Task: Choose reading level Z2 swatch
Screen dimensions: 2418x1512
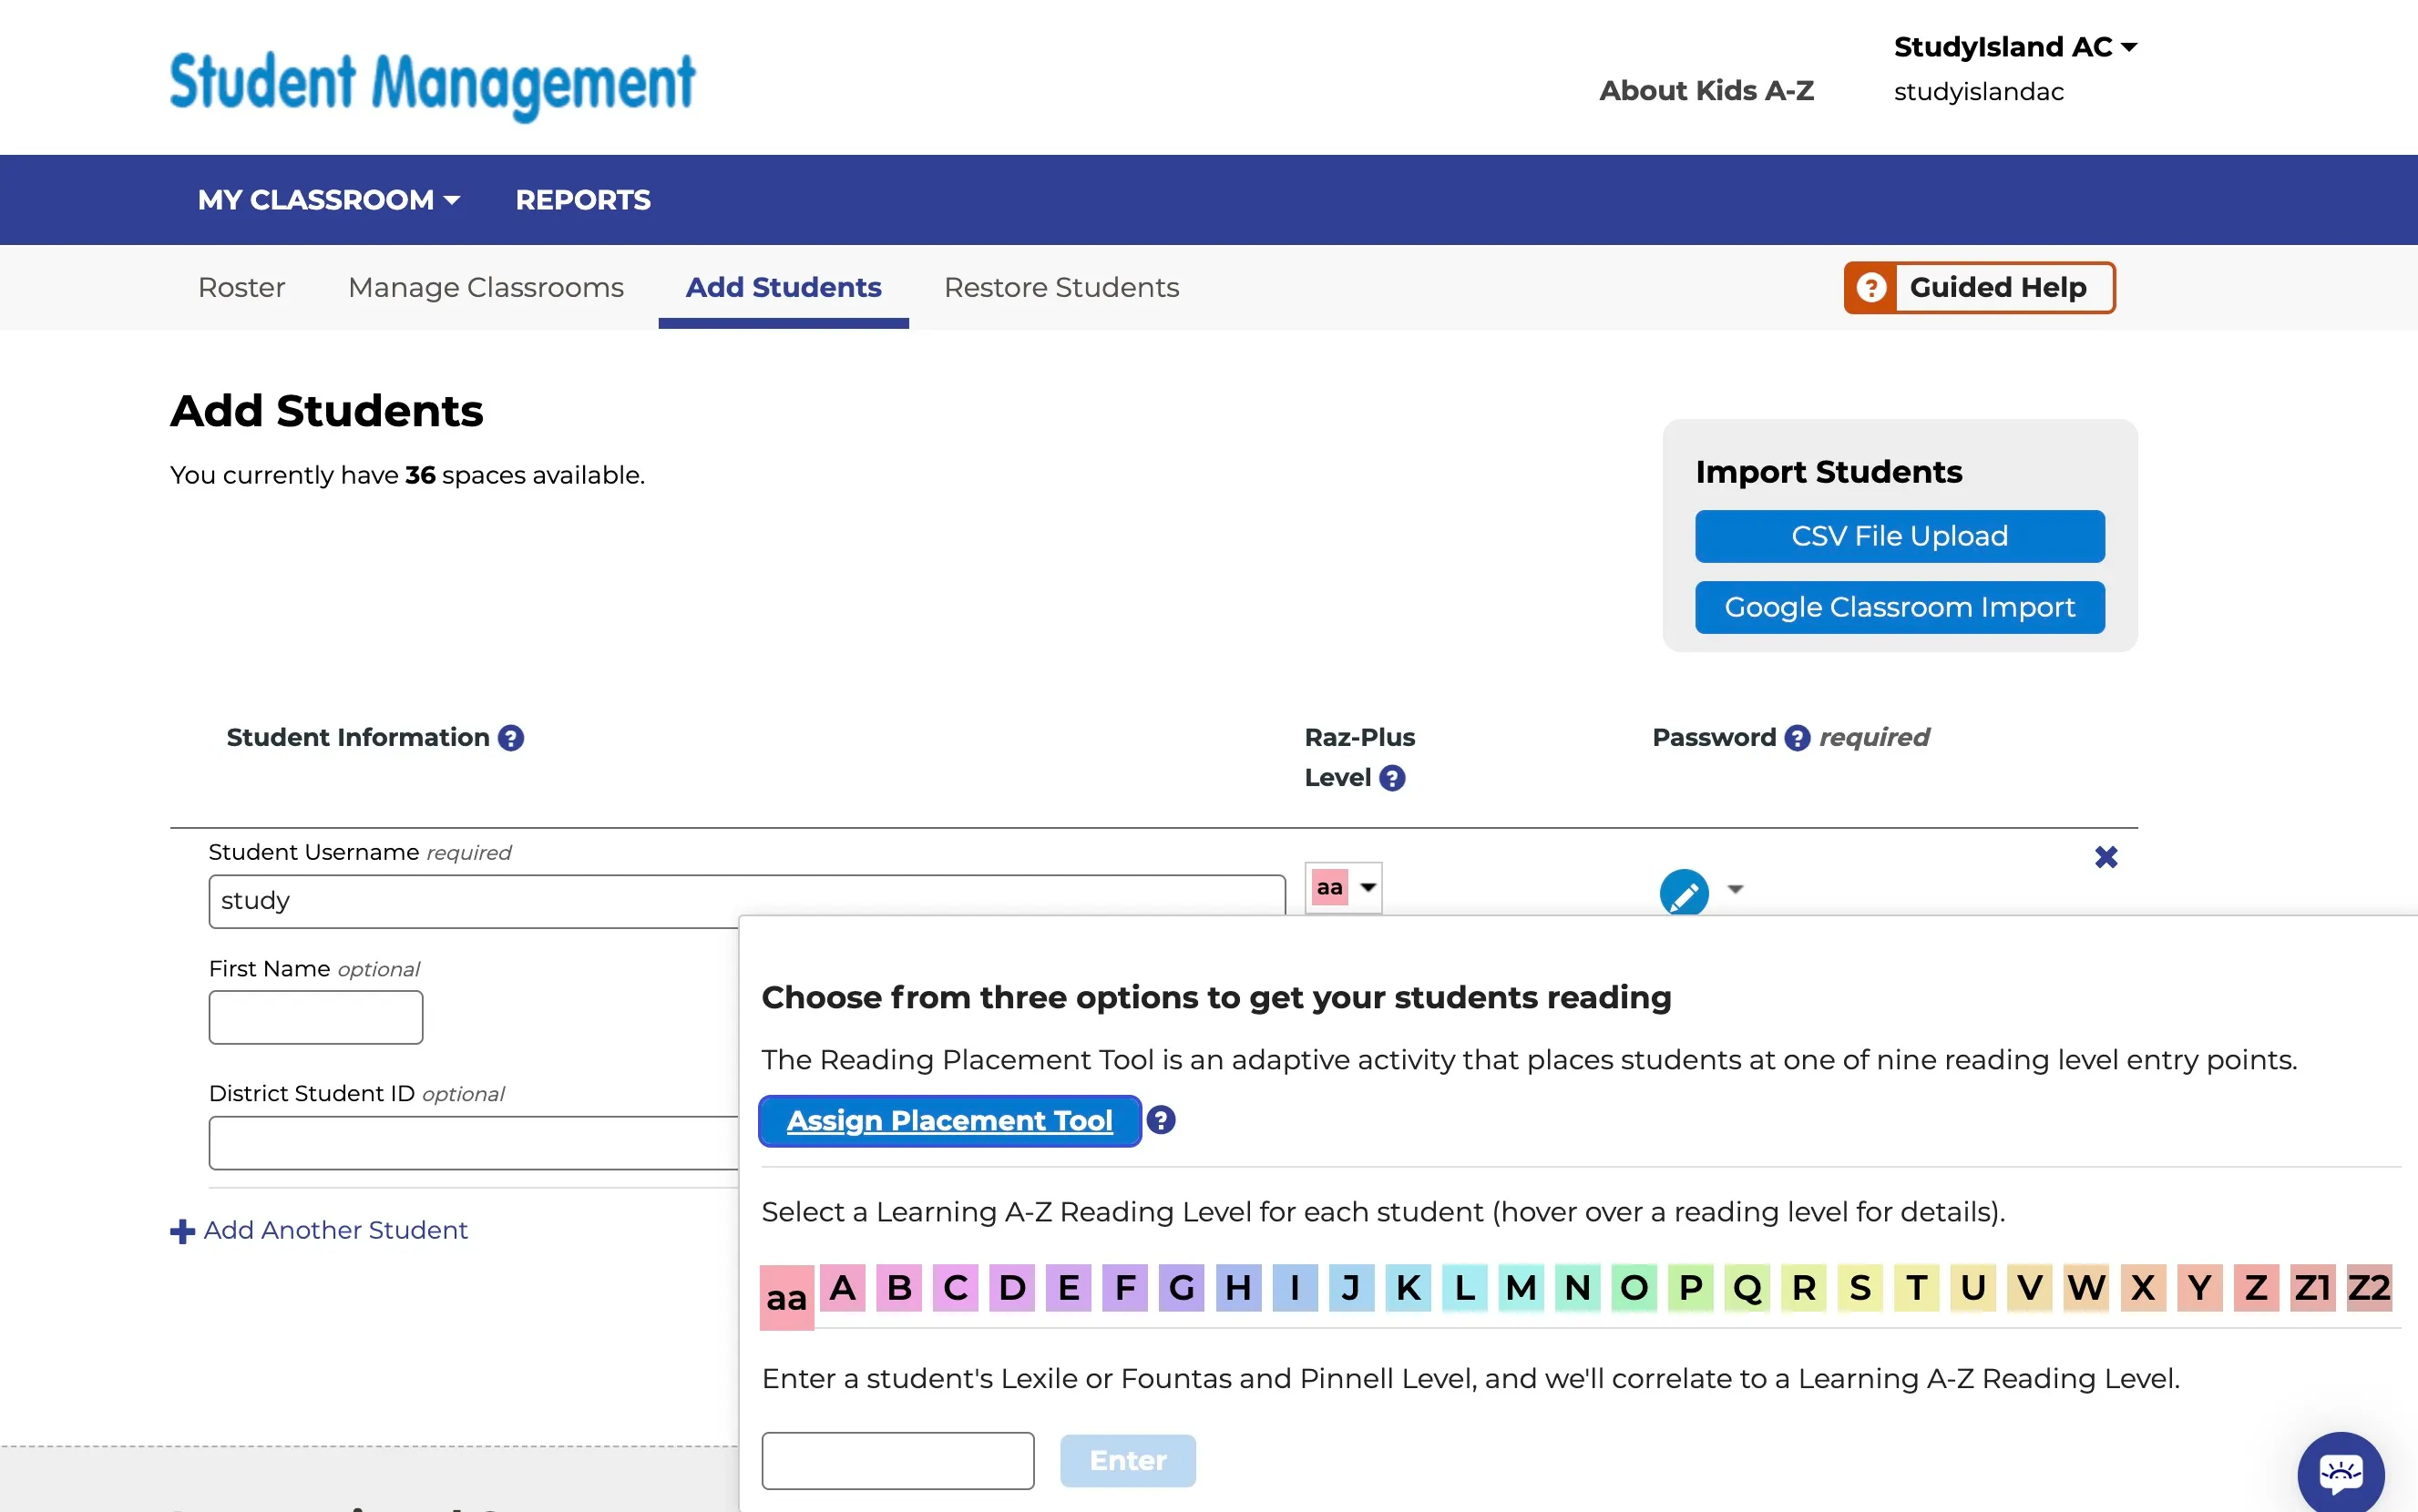Action: pyautogui.click(x=2369, y=1287)
